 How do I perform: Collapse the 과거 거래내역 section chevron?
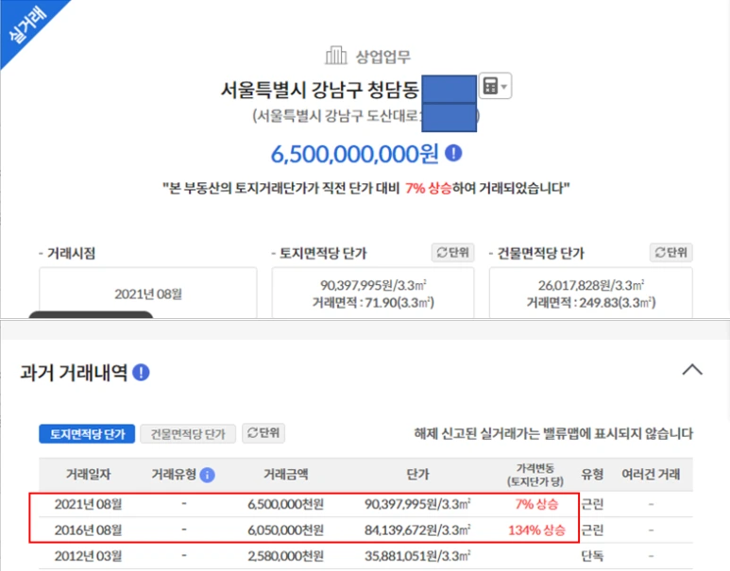[692, 370]
